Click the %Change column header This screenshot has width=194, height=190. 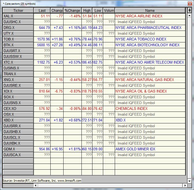coord(72,10)
